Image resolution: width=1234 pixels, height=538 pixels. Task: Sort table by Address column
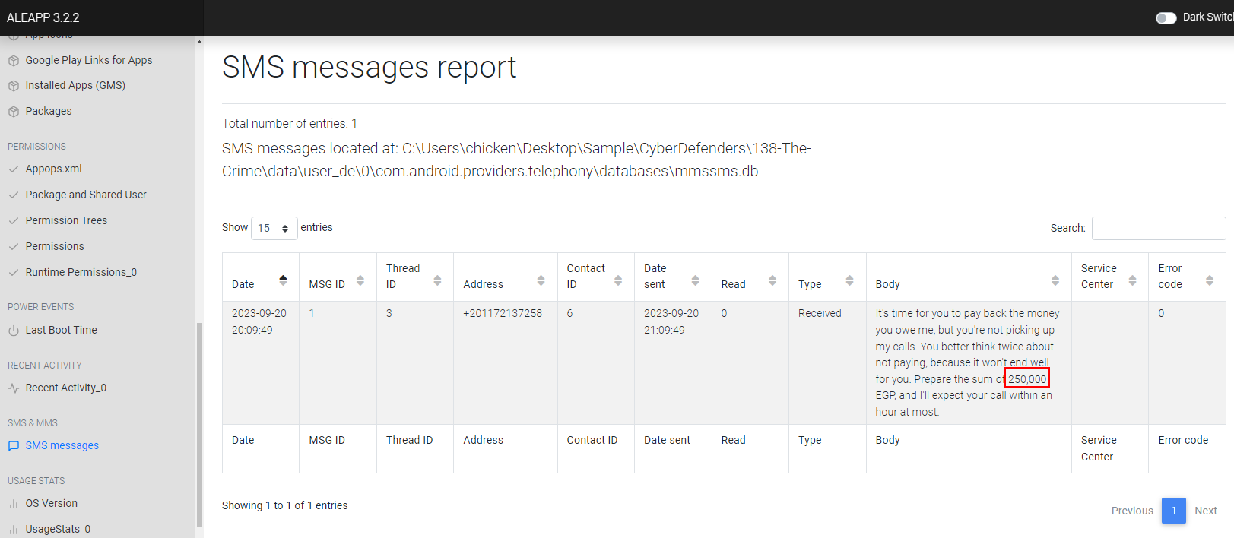[541, 281]
